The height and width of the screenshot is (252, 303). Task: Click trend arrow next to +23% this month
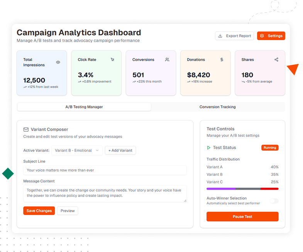134,82
